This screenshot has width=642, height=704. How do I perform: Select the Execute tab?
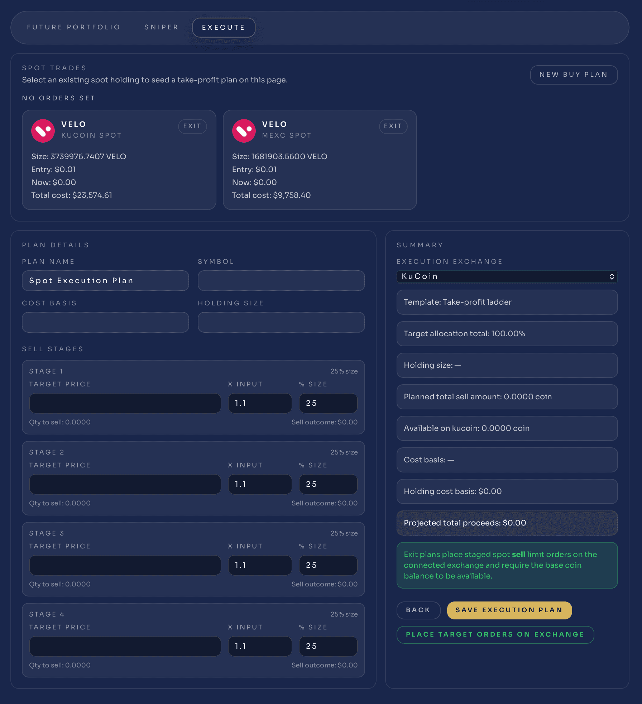point(224,28)
